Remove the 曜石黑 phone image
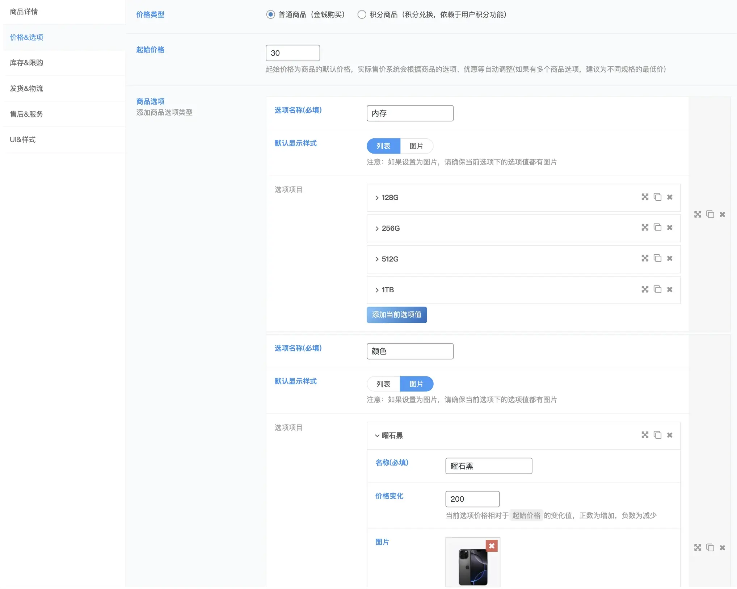Screen dimensions: 737x589 pyautogui.click(x=492, y=546)
